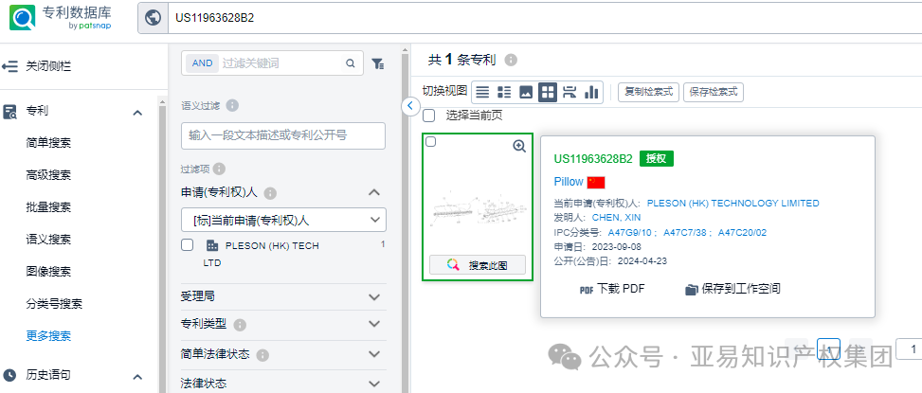Click IPC class A47C7/38 link

[685, 233]
